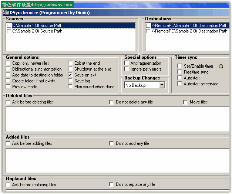Screen dimensions: 232x194
Task: Tick \\RemotePC\Sample 2 Of Destination Path checkbox
Action: [x=148, y=31]
